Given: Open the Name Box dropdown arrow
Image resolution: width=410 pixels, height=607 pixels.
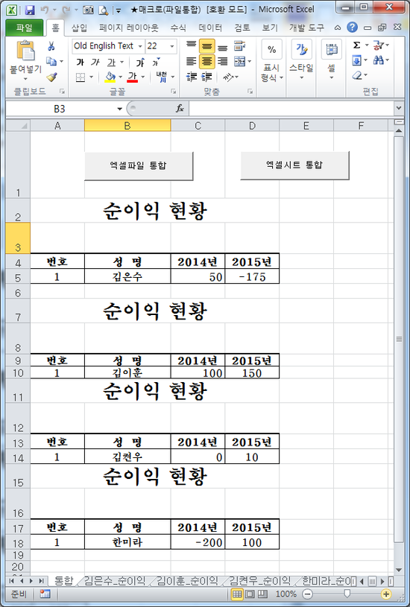Looking at the screenshot, I should click(120, 109).
